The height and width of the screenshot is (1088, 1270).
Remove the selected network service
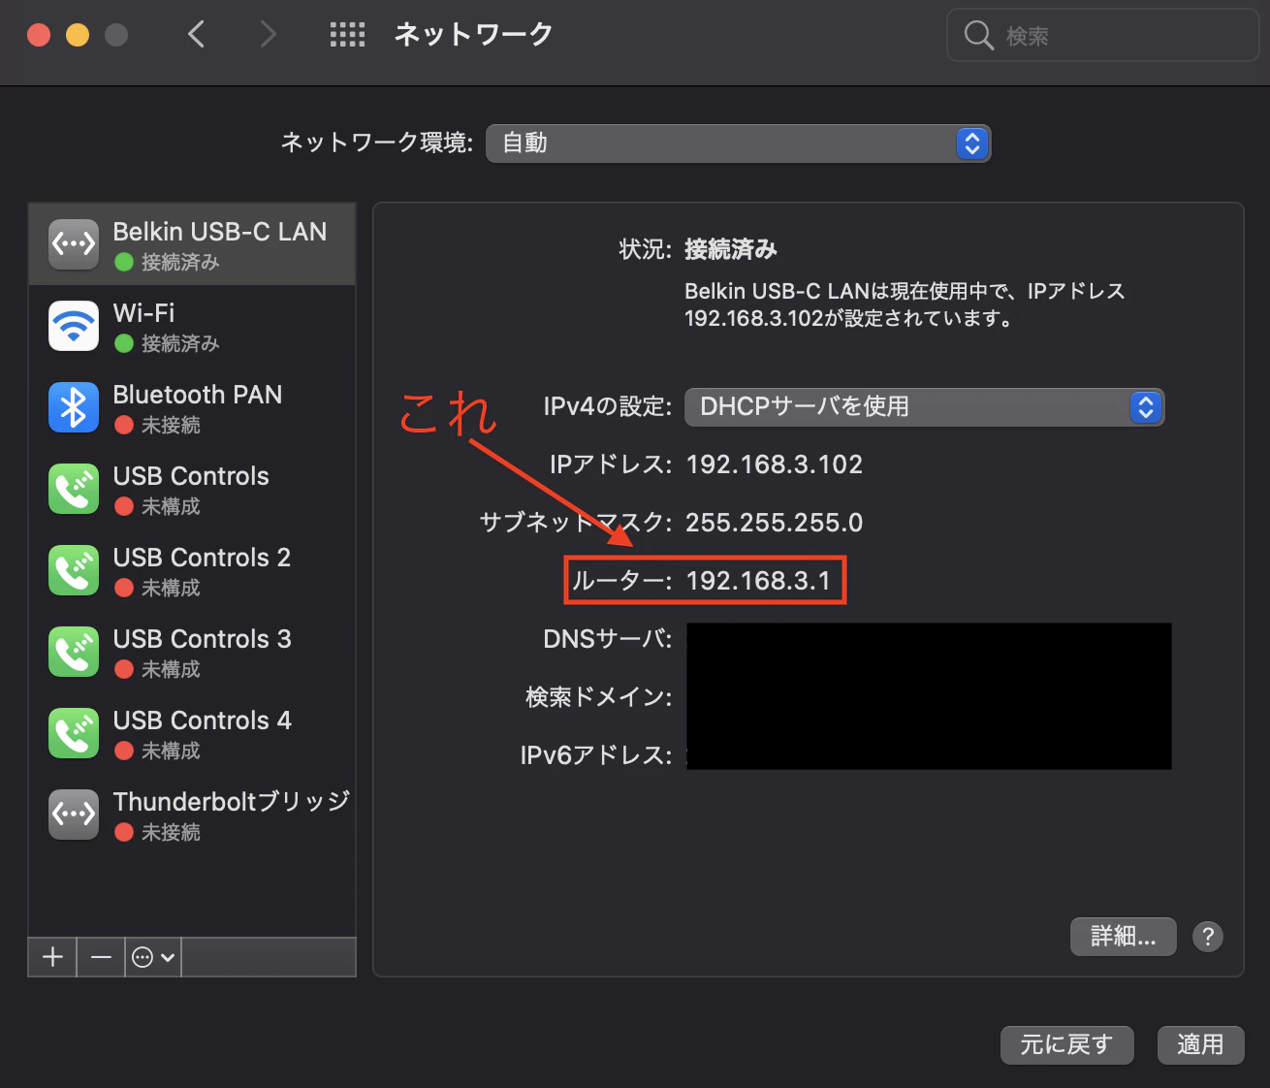coord(101,957)
